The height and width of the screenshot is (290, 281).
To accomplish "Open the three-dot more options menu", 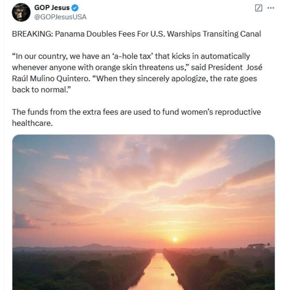I will coord(271,8).
